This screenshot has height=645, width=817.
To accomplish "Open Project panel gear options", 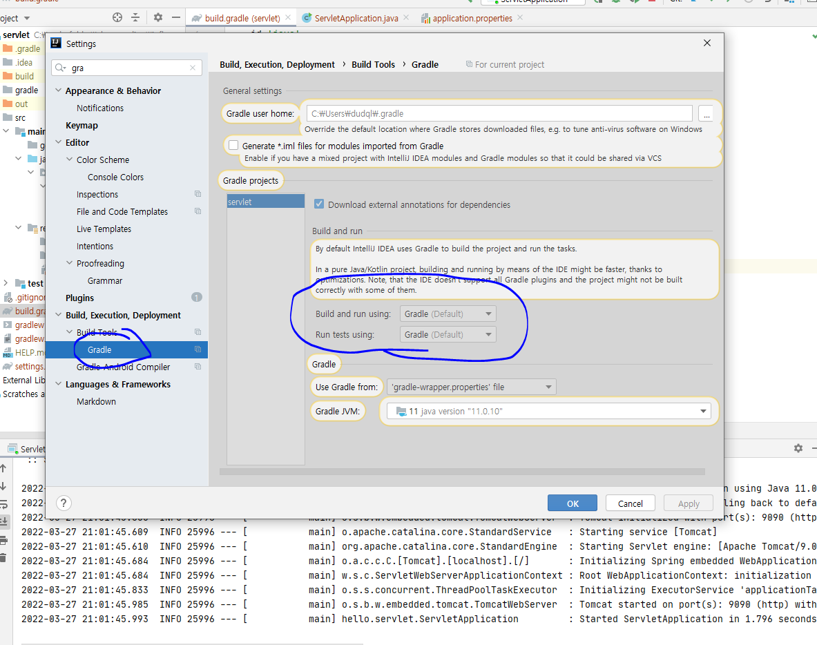I will (x=158, y=18).
